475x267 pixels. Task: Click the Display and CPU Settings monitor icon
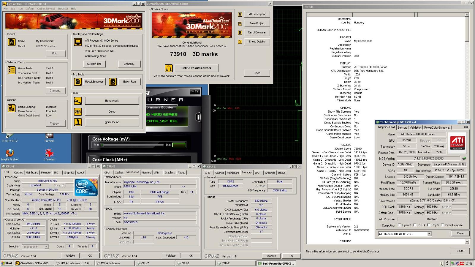[78, 42]
